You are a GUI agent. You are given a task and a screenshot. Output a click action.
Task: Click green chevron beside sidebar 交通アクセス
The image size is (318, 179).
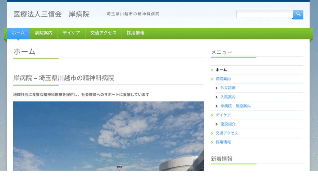(x=212, y=133)
